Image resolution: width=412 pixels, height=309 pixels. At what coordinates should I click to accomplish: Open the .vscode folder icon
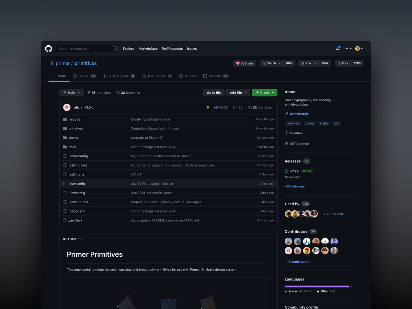[x=65, y=119]
